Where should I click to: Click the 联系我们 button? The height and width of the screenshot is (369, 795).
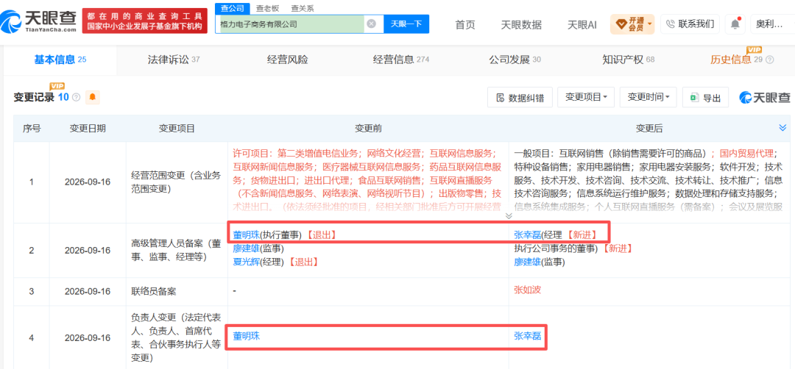690,24
